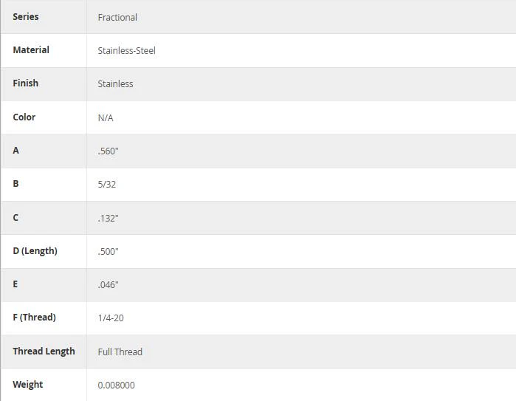Click the Thread Length label
The image size is (516, 401).
pyautogui.click(x=44, y=352)
